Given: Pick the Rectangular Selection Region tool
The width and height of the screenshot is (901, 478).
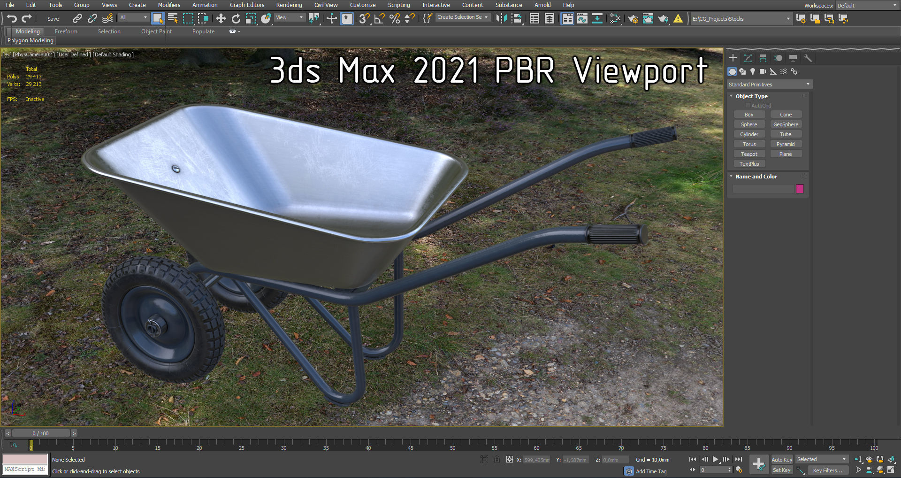Looking at the screenshot, I should point(188,19).
